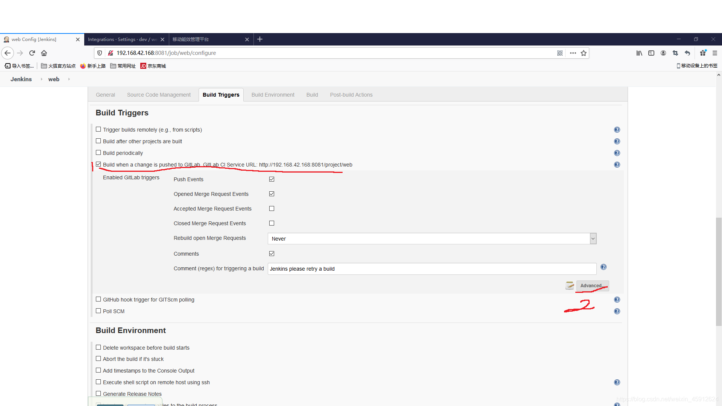The height and width of the screenshot is (406, 722).
Task: Enable Delete workspace before build starts
Action: click(99, 347)
